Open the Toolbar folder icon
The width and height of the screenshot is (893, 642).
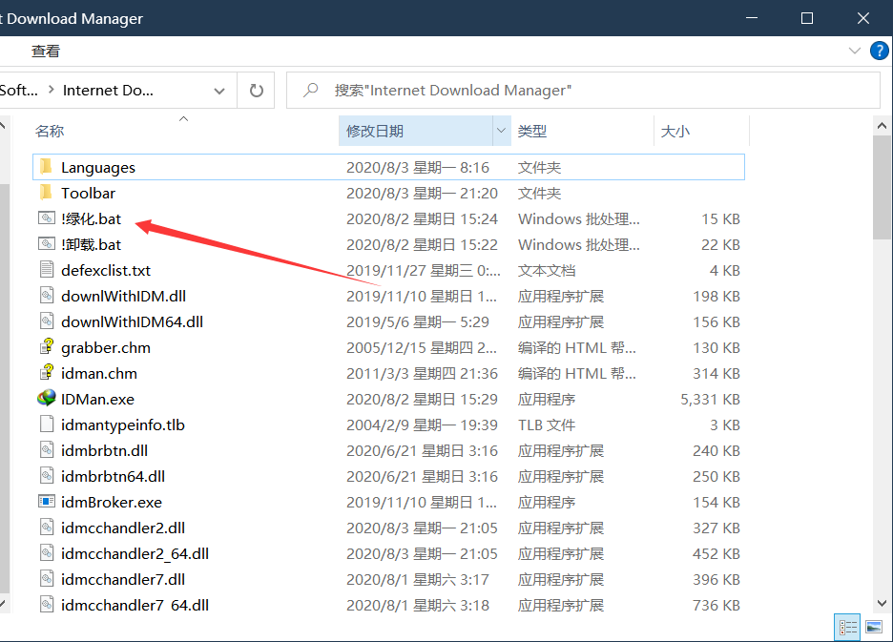tap(46, 193)
